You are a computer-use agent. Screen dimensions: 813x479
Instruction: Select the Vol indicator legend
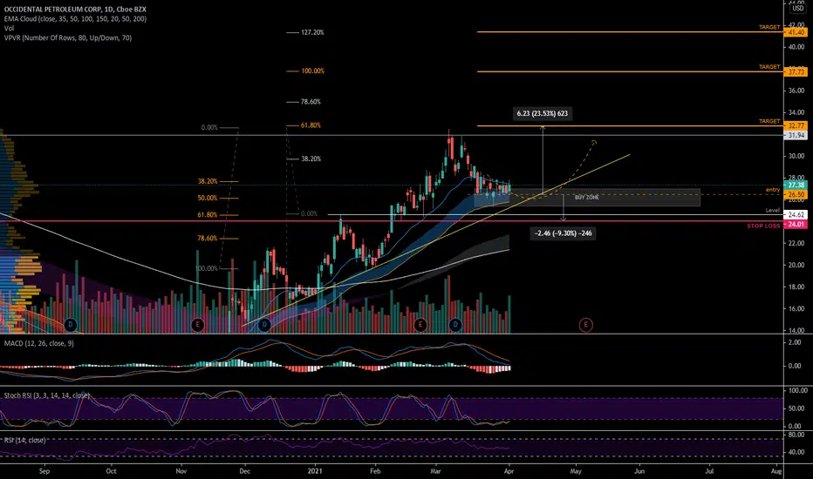coord(9,28)
